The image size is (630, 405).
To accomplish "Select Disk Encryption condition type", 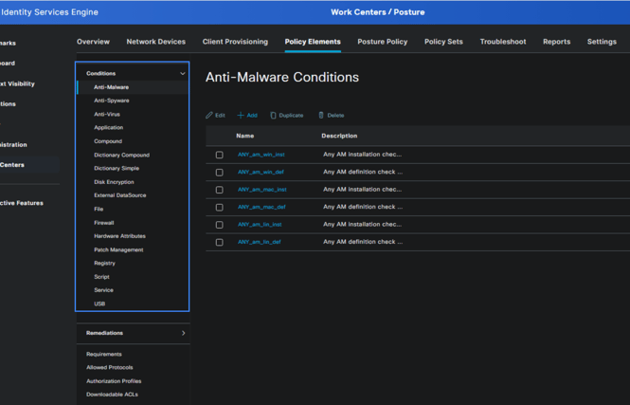I will tap(114, 182).
